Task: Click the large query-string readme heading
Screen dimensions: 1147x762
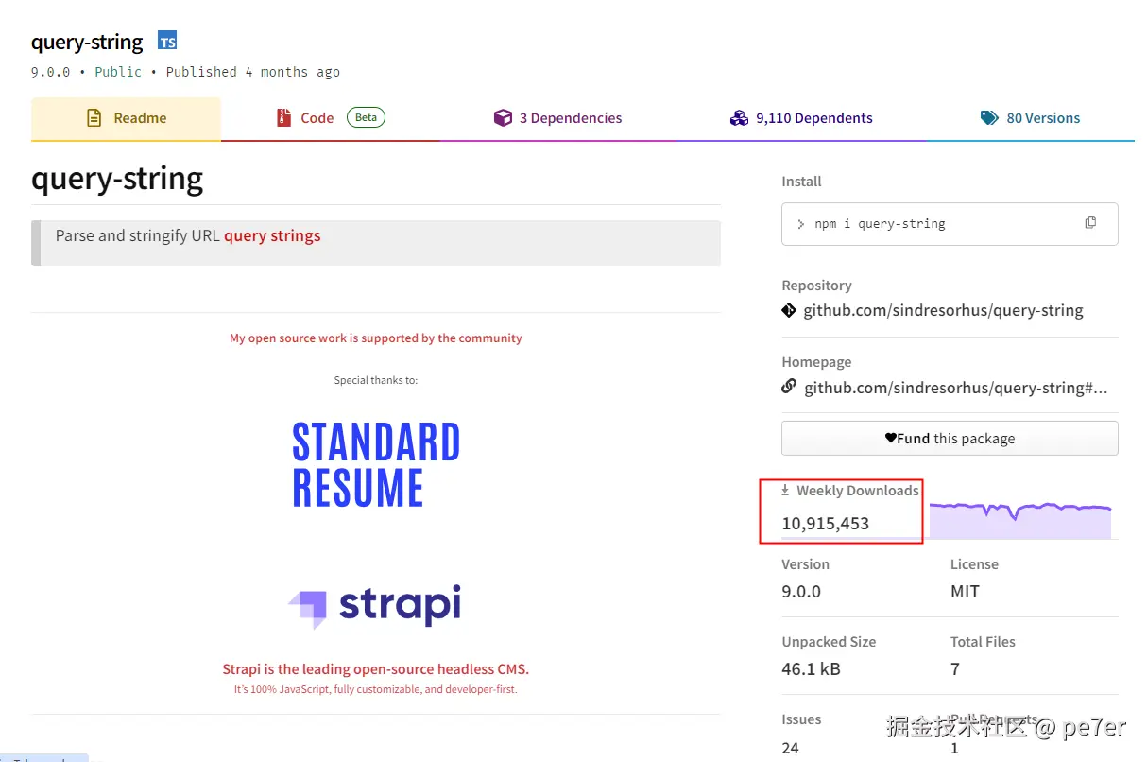Action: (117, 178)
